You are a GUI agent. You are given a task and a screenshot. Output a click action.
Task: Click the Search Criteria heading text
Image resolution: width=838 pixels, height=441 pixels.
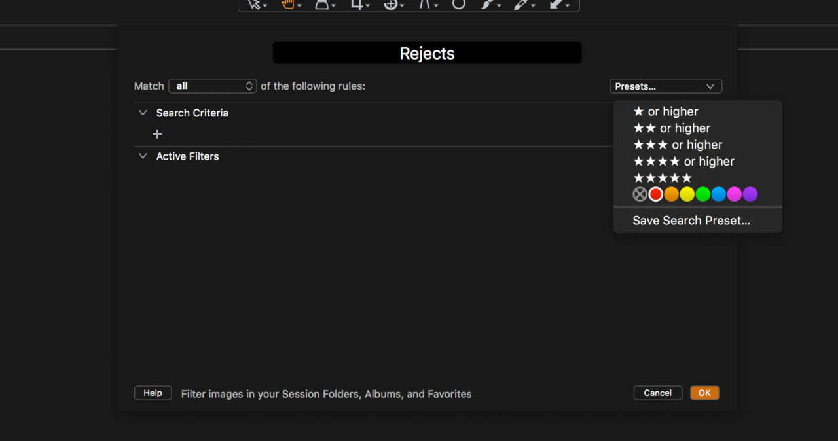[192, 113]
